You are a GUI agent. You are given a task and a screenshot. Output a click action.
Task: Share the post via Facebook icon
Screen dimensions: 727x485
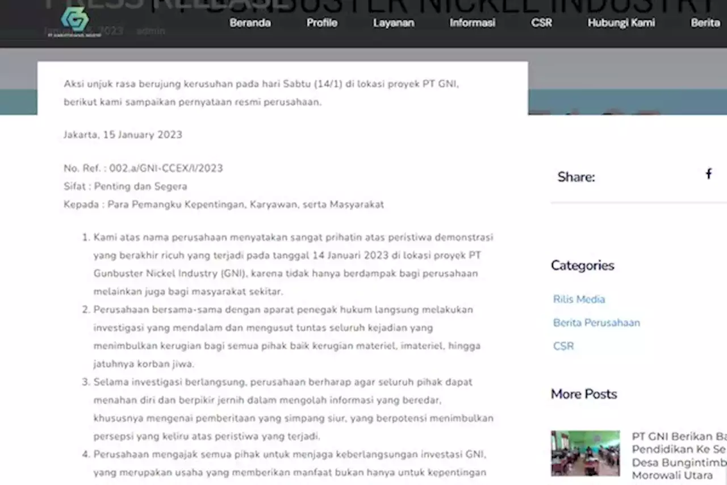[x=709, y=174]
